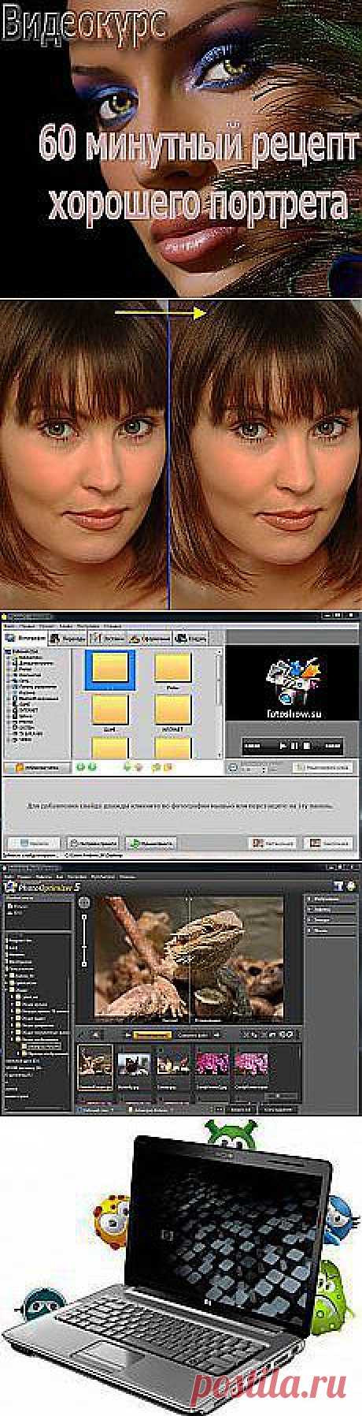362x1416 pixels.
Task: Click stop in the Fotoshow preview player
Action: coord(305,744)
